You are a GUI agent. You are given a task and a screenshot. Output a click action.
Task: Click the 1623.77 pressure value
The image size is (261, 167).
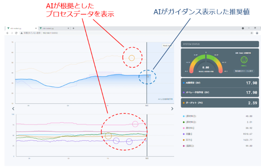[x=248, y=140]
